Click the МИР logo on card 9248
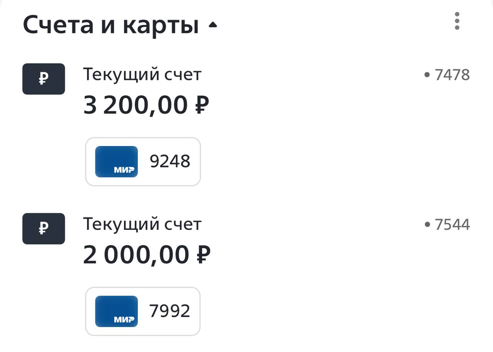493x352 pixels. pos(124,170)
